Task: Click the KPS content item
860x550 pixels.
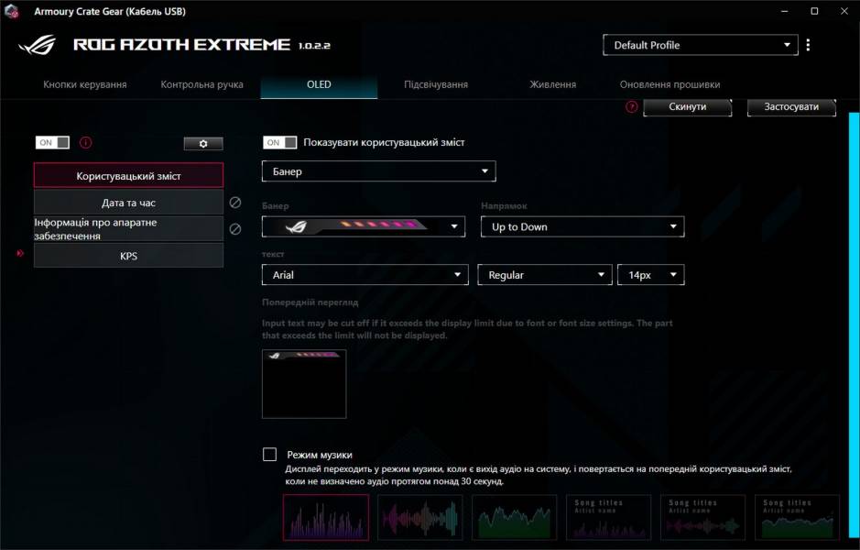Action: [x=128, y=255]
